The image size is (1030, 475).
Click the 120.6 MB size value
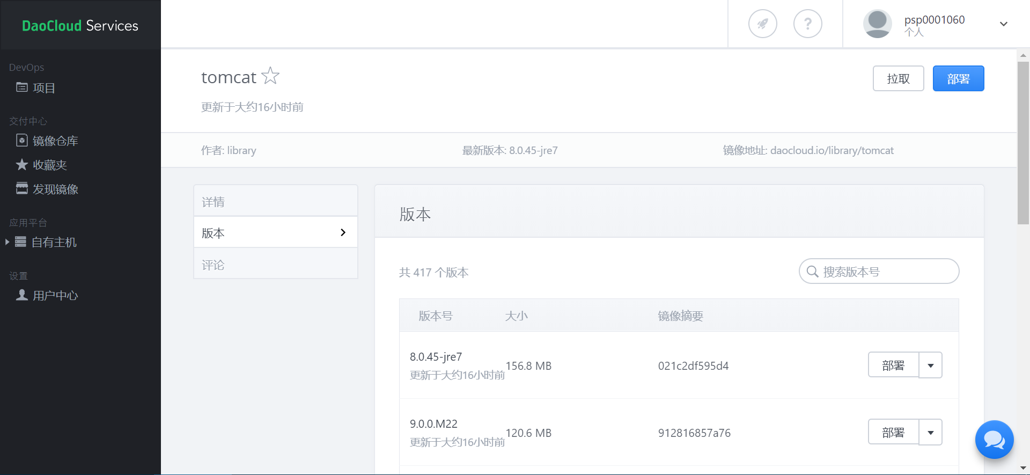pyautogui.click(x=528, y=433)
